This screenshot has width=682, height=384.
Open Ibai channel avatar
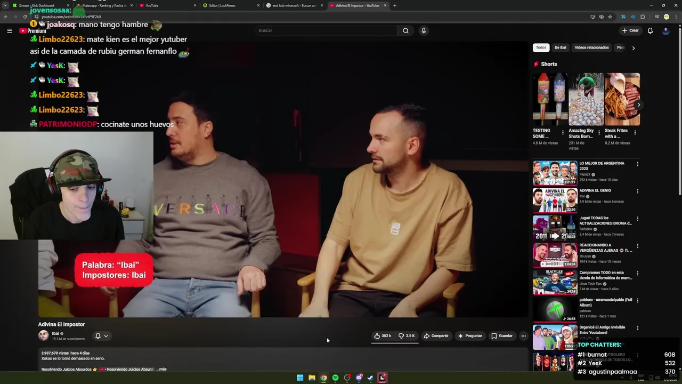tap(43, 335)
